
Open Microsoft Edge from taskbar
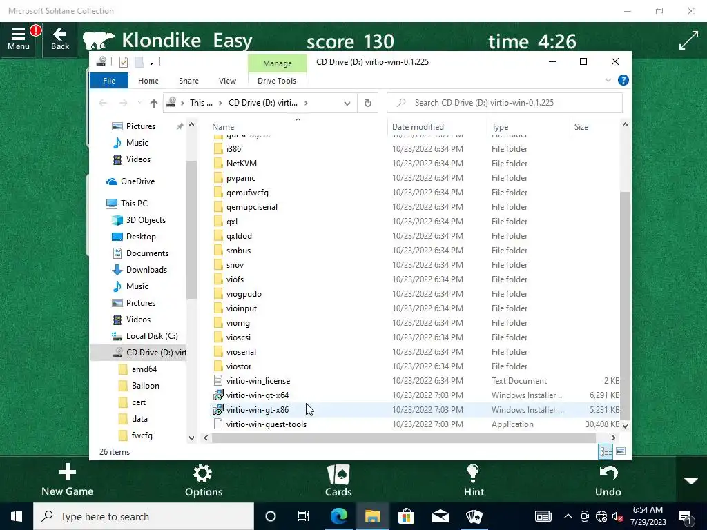(338, 516)
